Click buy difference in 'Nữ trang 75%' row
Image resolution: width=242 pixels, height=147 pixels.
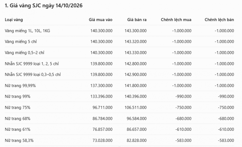pyautogui.click(x=183, y=108)
